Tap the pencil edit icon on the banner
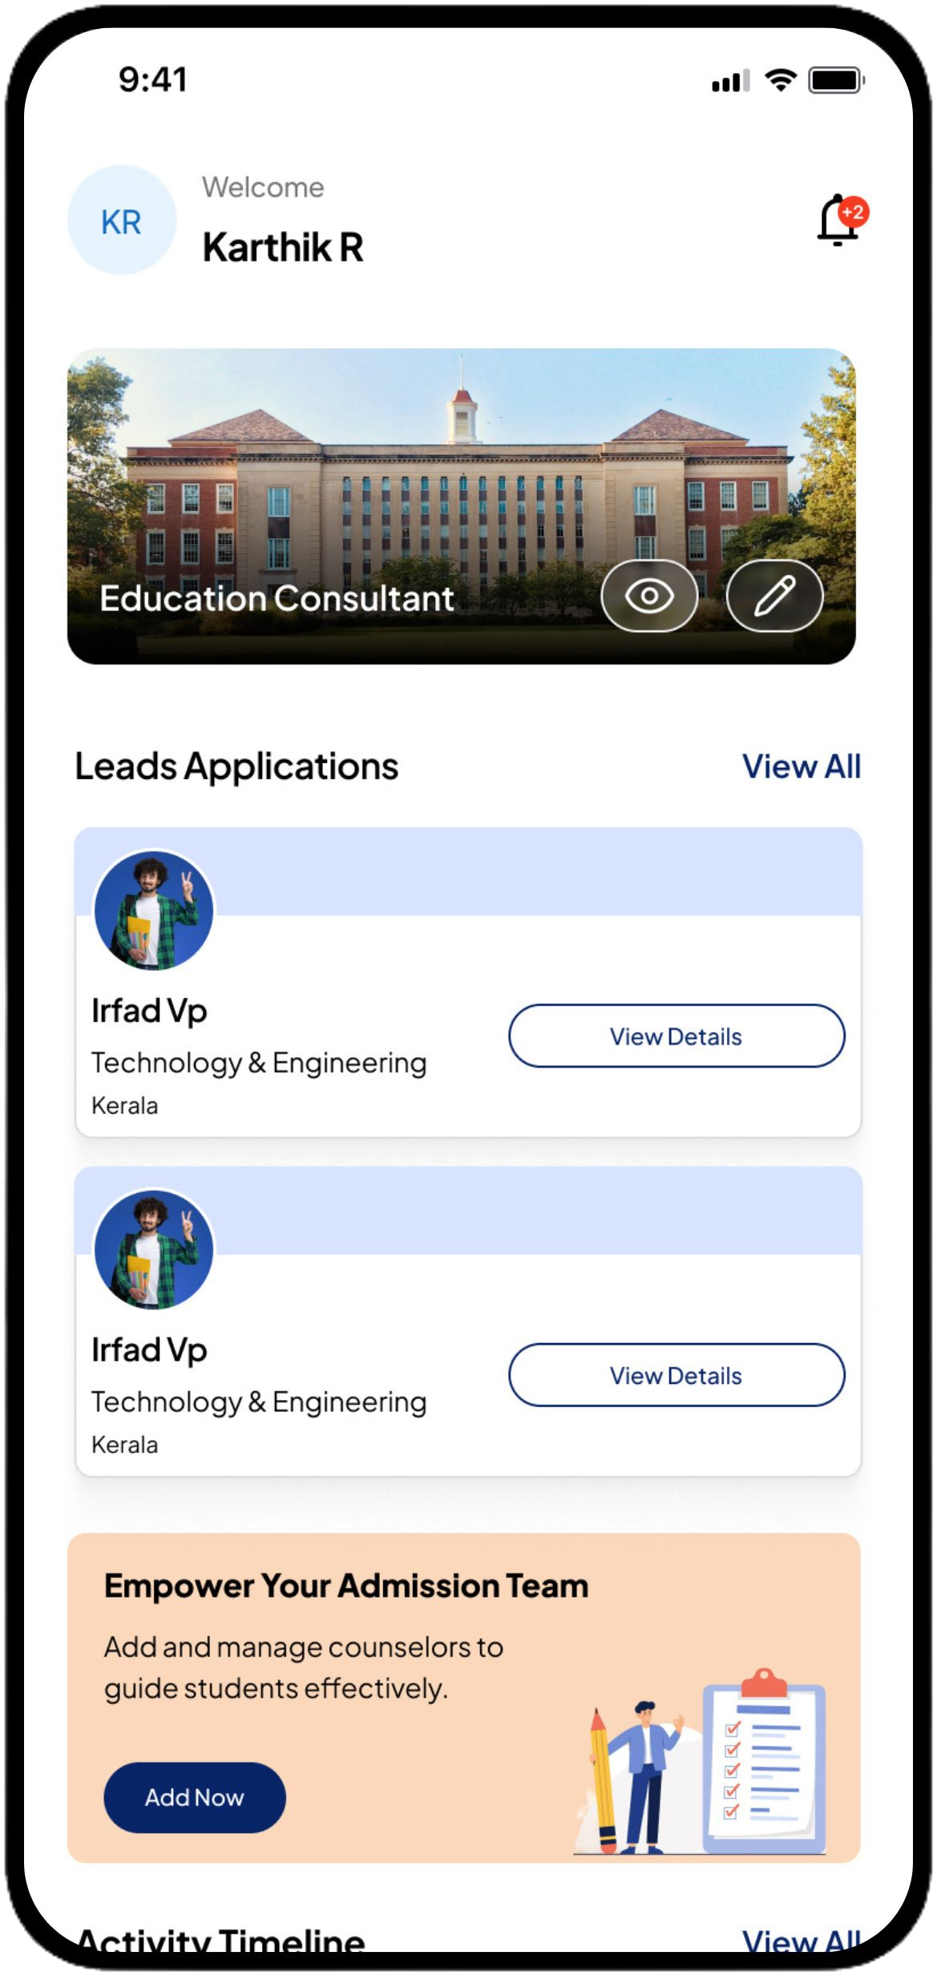Viewport: 937px width, 1976px height. 774,596
